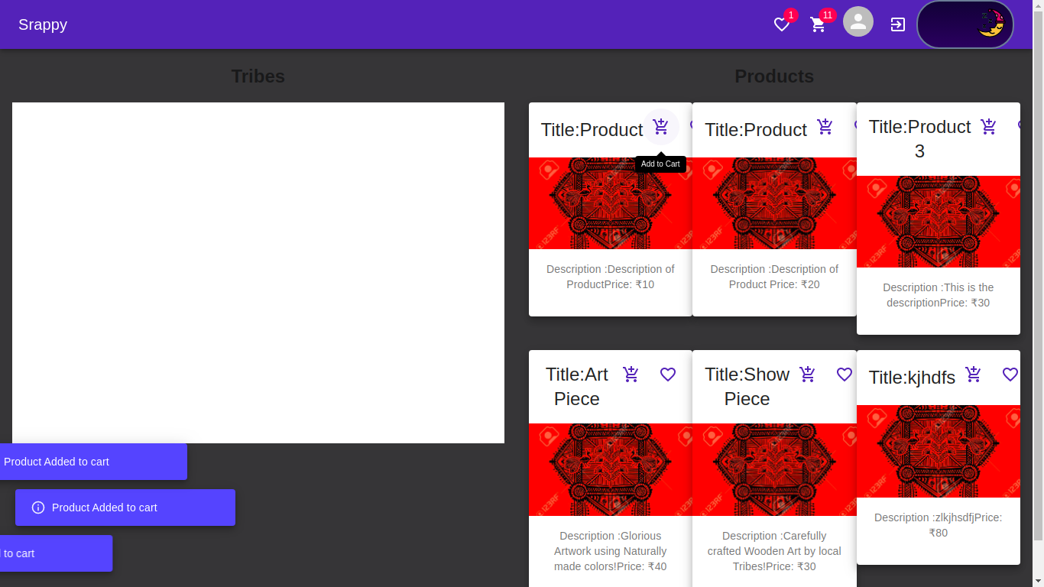Click the Title:Show Piece text
1044x587 pixels.
(x=747, y=387)
